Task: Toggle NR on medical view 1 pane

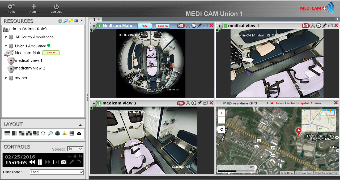Action: coord(306,26)
